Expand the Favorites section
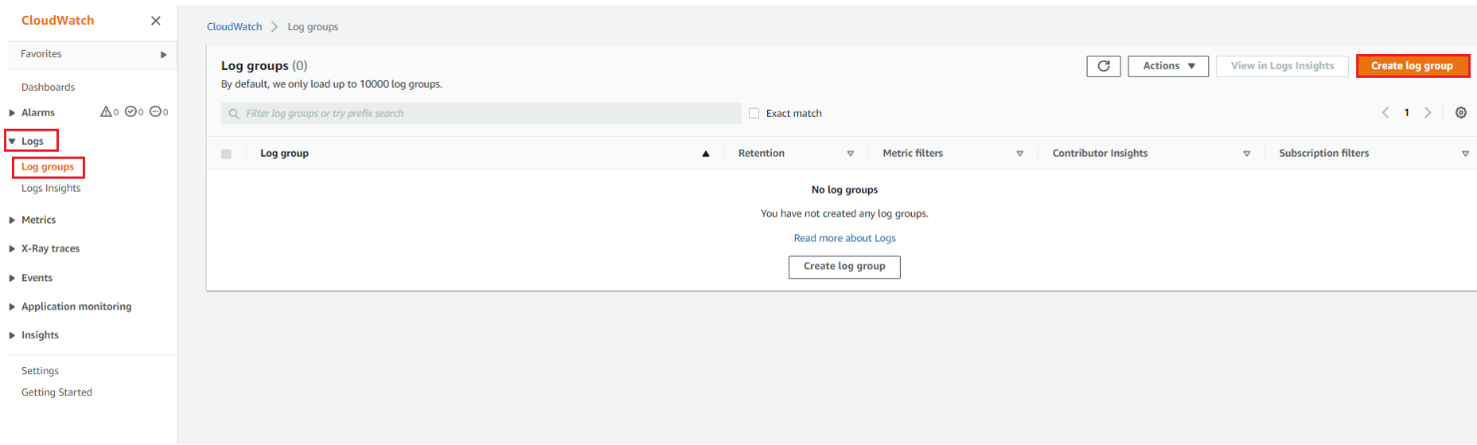The height and width of the screenshot is (445, 1477). (x=163, y=54)
